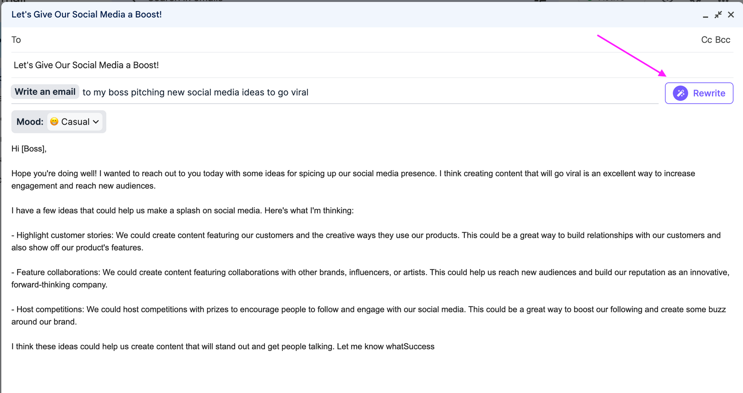The height and width of the screenshot is (393, 743).
Task: Open the Mood dropdown showing Casual
Action: click(x=75, y=121)
